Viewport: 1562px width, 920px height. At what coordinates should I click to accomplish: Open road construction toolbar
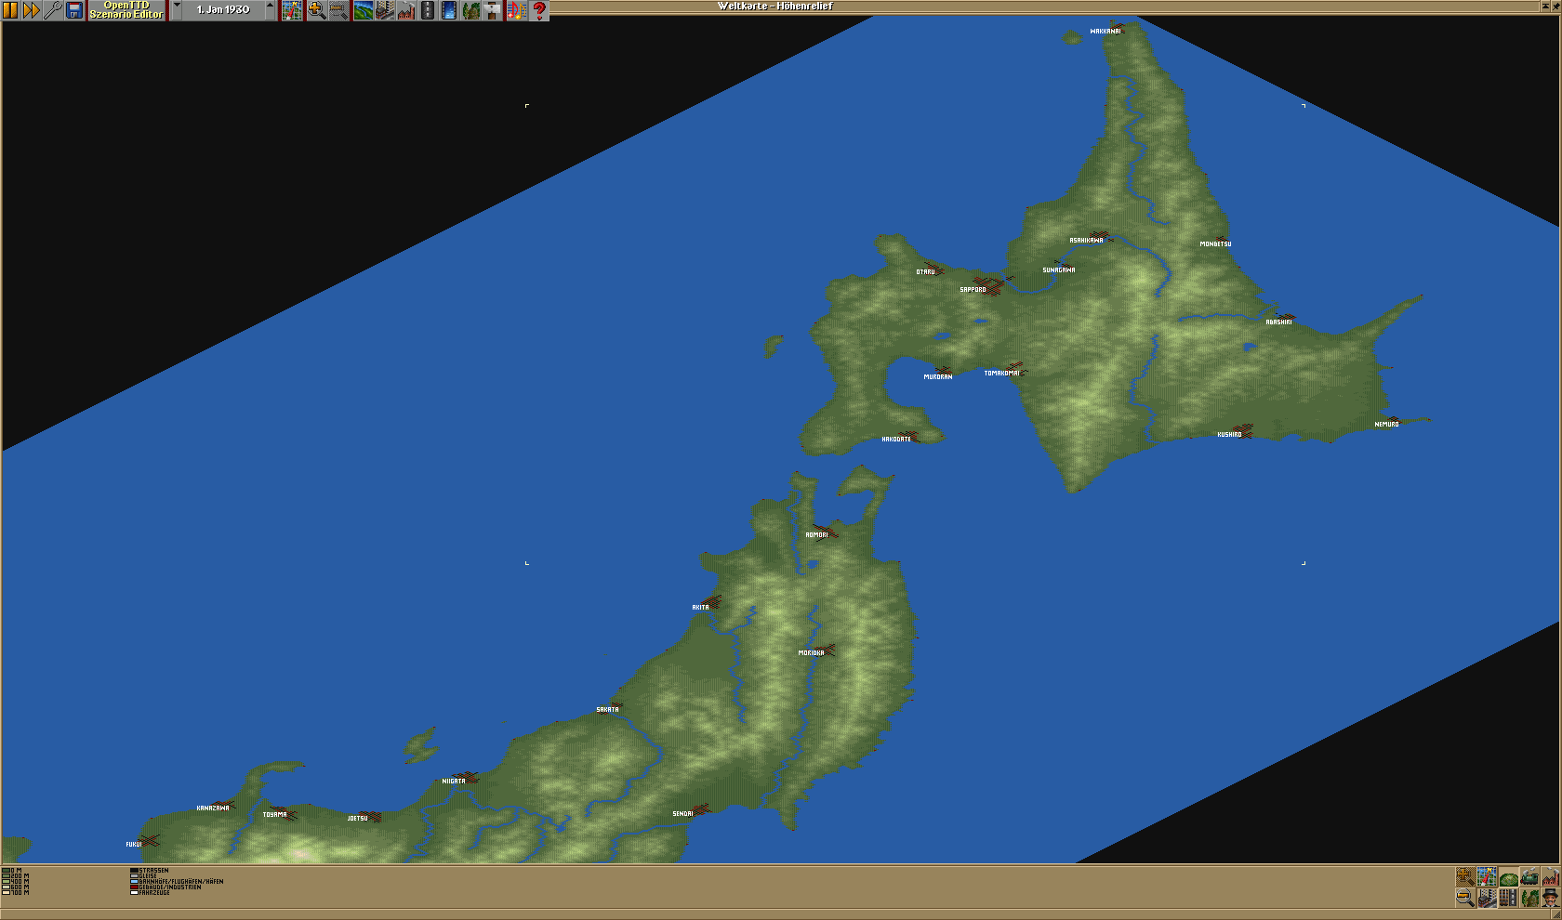pos(428,10)
